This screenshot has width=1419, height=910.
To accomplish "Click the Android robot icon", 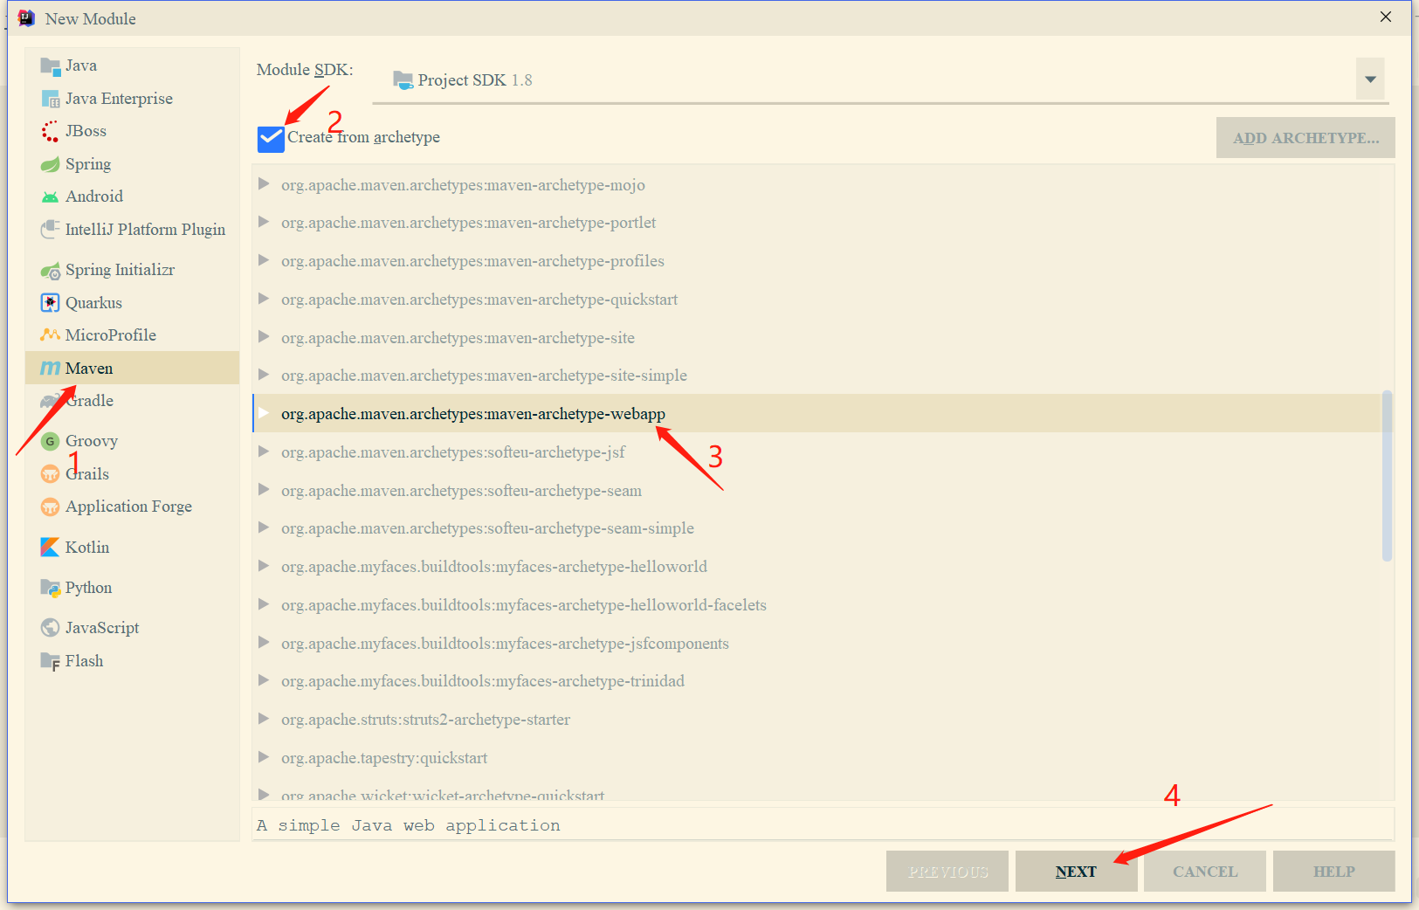I will coord(50,197).
